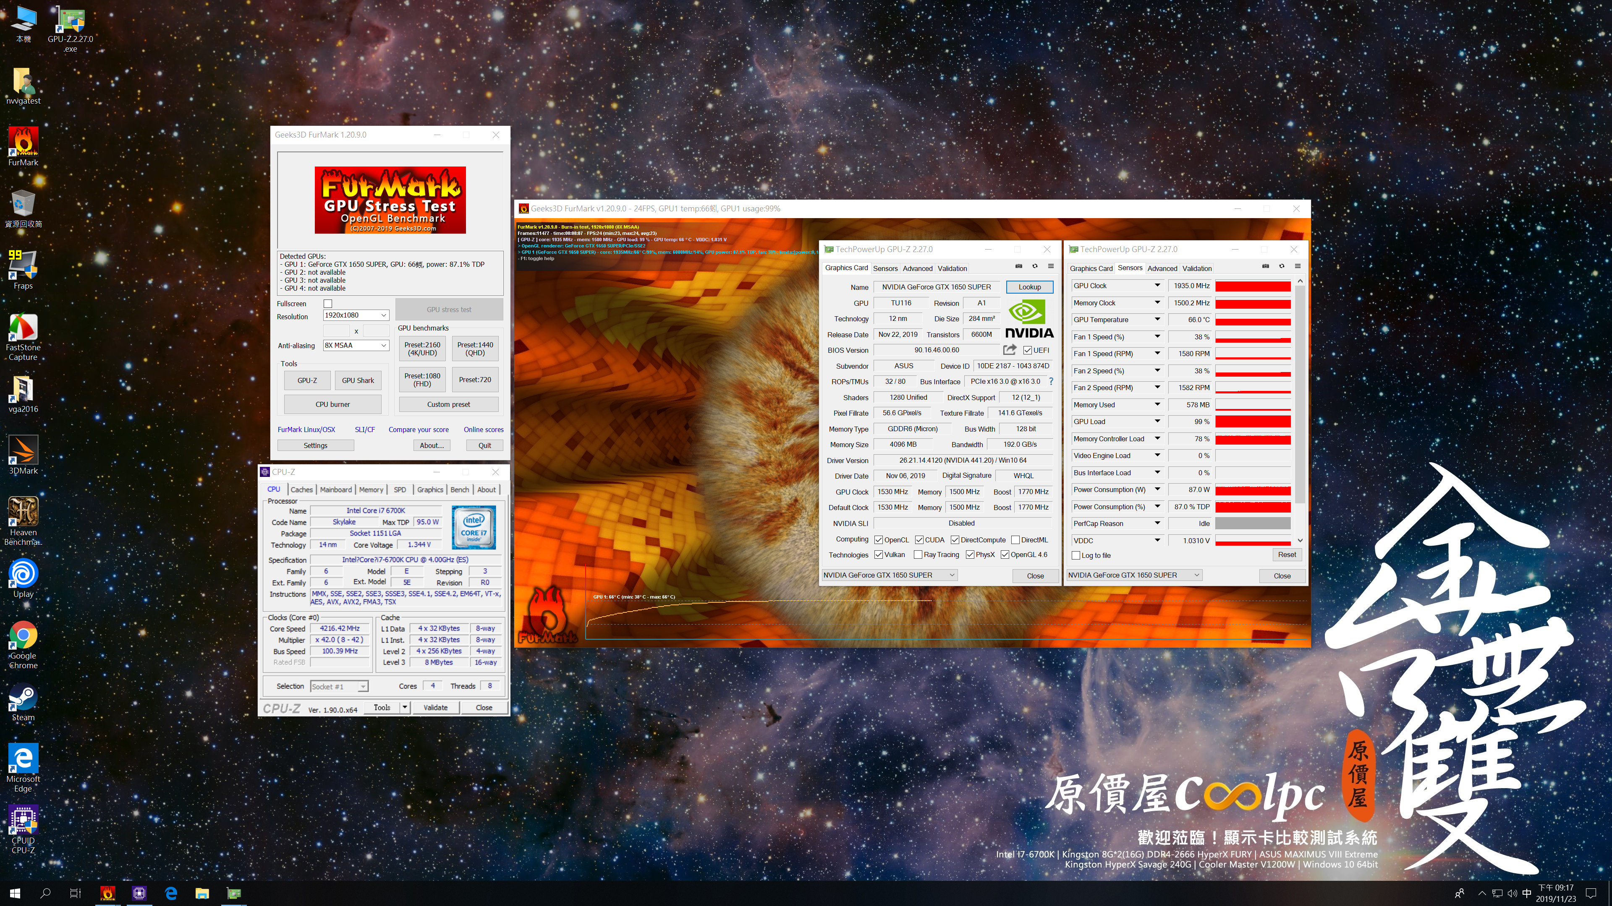Switch to Caches tab in CPU-Z
Screen dimensions: 1612x906
[301, 489]
